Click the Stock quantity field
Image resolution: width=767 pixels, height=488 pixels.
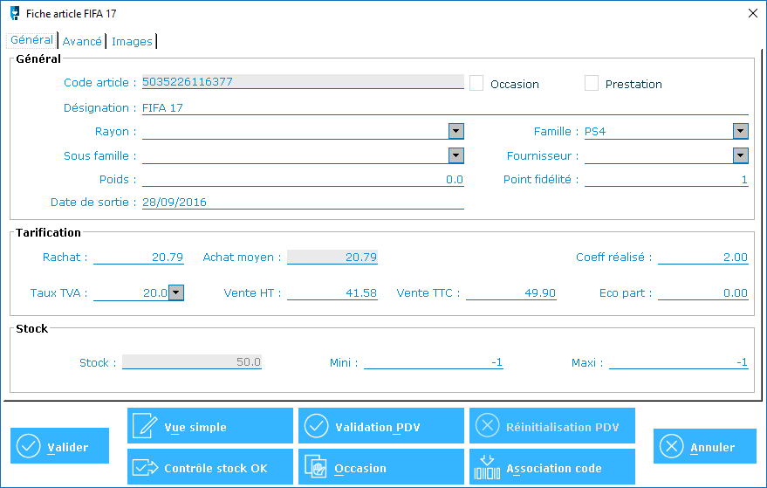192,361
